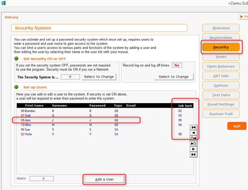Click the Email column header
Image resolution: width=248 pixels, height=190 pixels.
[131, 106]
